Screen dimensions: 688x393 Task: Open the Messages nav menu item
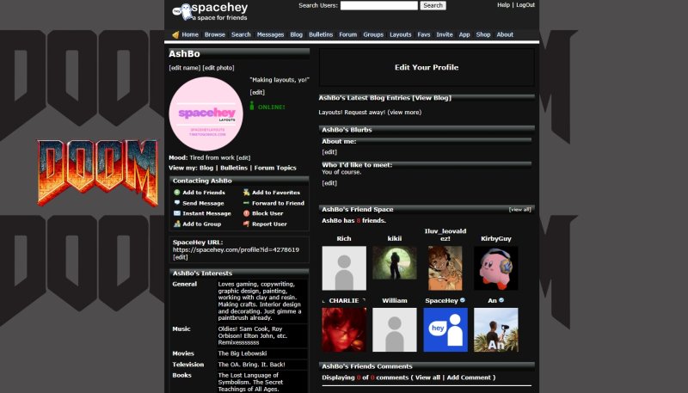pos(270,34)
